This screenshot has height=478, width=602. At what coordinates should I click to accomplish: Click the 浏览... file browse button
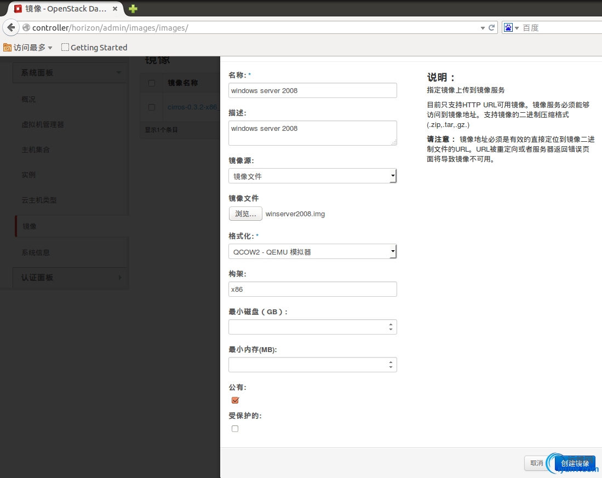point(245,214)
